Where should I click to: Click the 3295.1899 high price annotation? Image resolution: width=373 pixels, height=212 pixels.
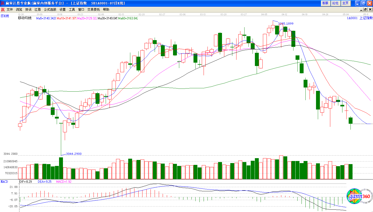point(286,24)
